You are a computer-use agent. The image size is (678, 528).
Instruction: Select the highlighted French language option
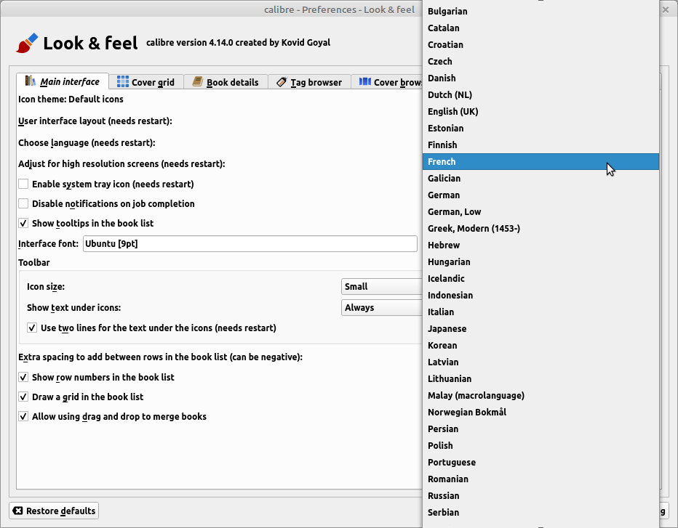click(541, 161)
